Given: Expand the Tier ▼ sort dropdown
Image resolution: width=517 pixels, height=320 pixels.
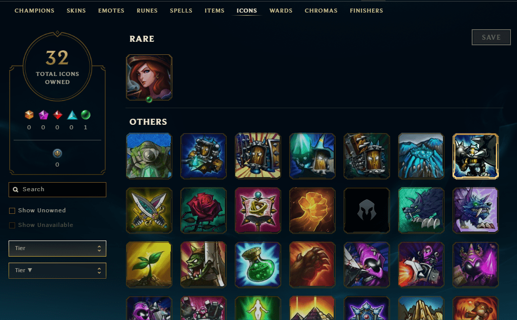Looking at the screenshot, I should (x=57, y=270).
